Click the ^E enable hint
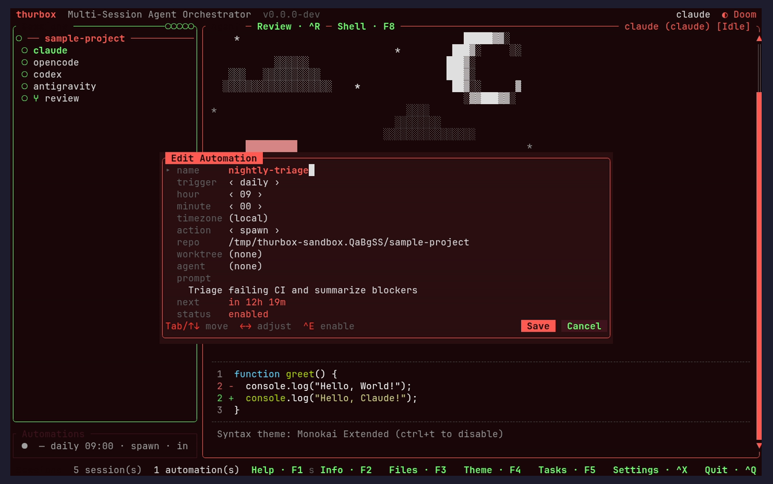The height and width of the screenshot is (484, 773). tap(329, 326)
